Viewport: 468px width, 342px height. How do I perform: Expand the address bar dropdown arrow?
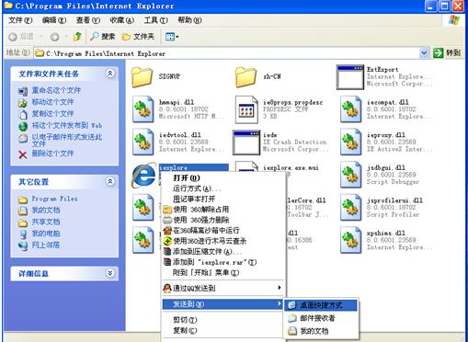coord(424,53)
